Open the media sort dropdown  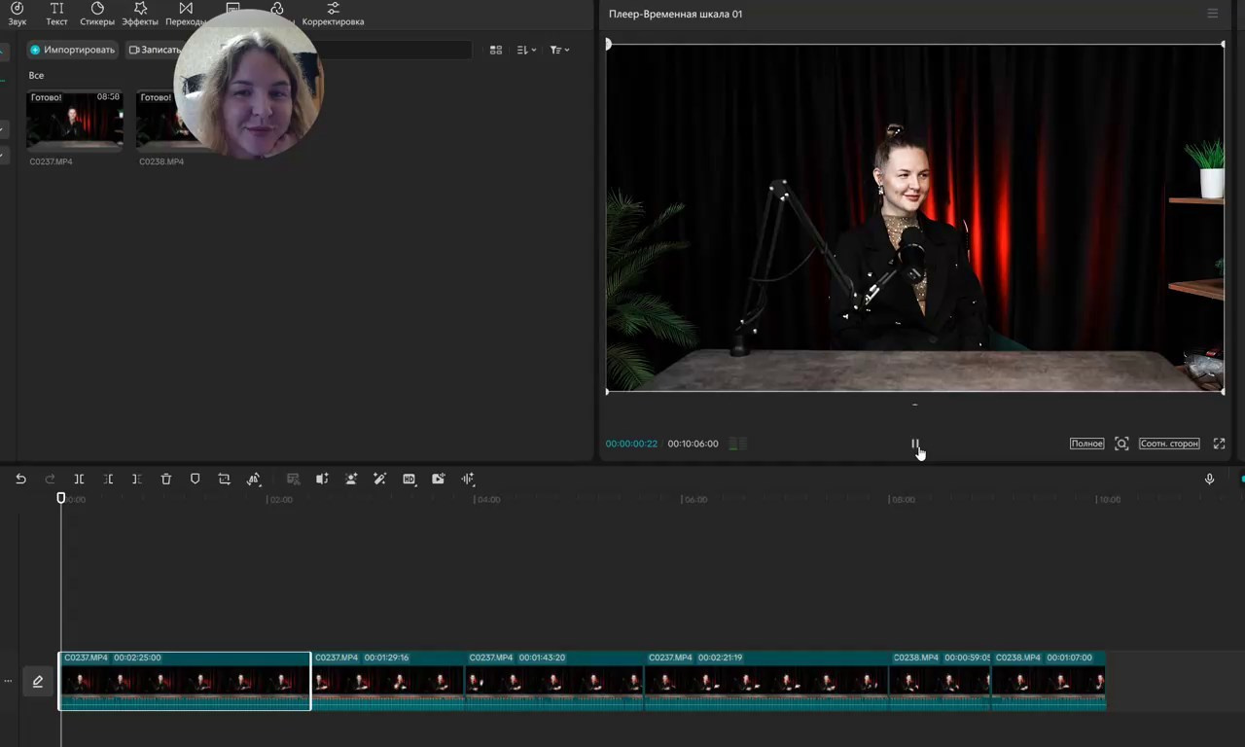[526, 50]
